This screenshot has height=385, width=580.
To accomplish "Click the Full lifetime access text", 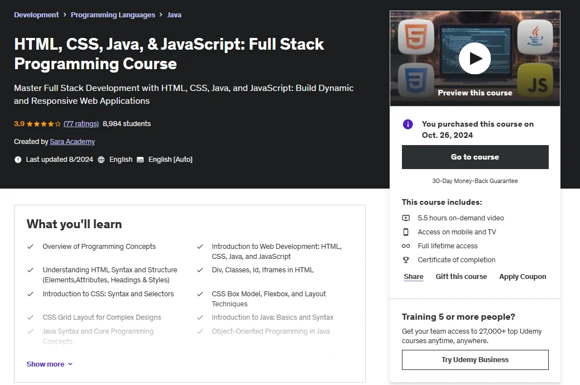I will pos(448,246).
